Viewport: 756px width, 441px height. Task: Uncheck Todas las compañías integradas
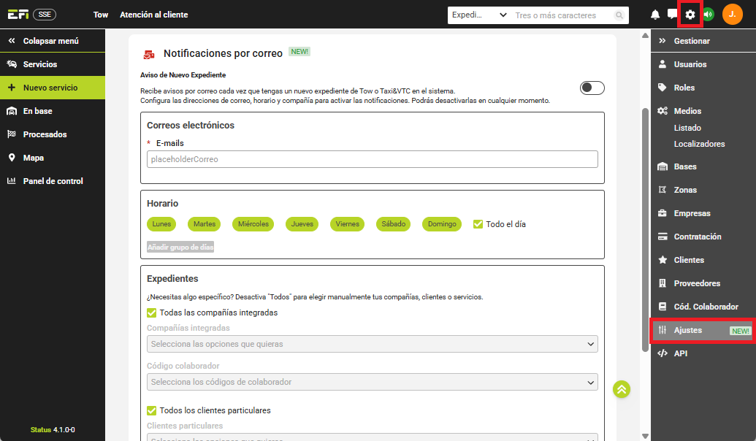click(152, 312)
